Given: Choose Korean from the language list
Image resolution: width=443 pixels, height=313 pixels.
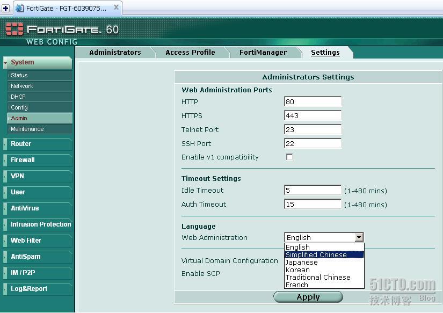Looking at the screenshot, I should point(324,270).
